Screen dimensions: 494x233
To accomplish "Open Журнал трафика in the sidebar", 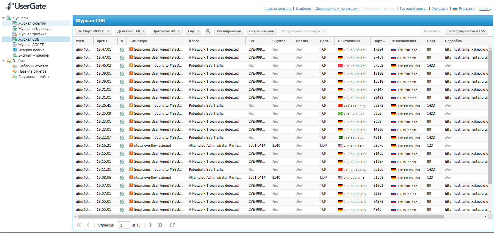I will 32,34.
